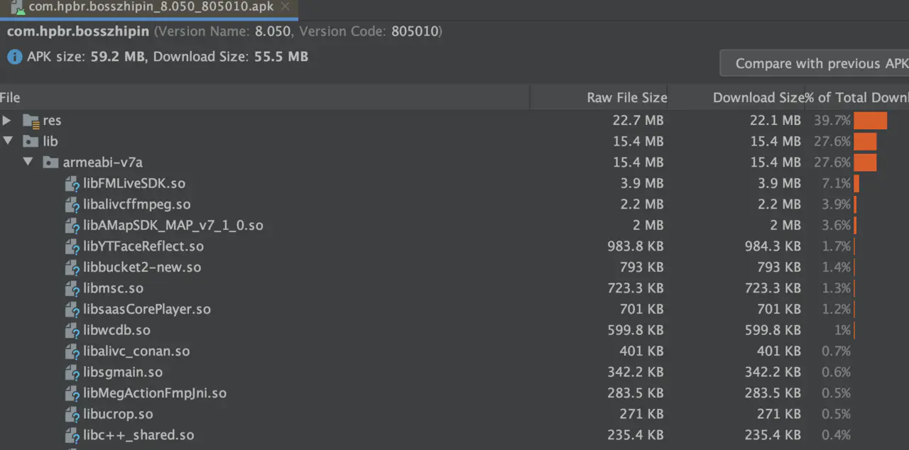Click the res percentage orange bar

pyautogui.click(x=871, y=121)
